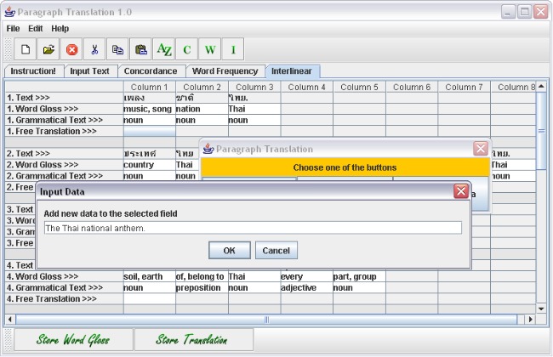This screenshot has height=357, width=553.
Task: Click the vertical scrollbar thumb
Action: (x=541, y=131)
